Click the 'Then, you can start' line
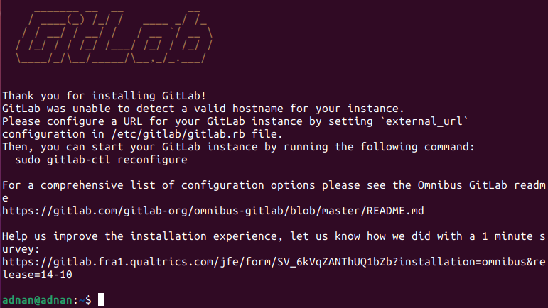Screen dimensions: 548x308 coord(238,147)
